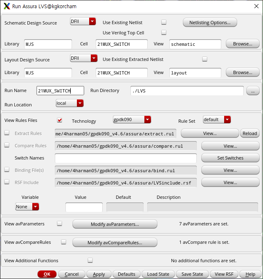Viewport: 263px width, 279px height.
Task: Open Schematic Design Source dropdown
Action: pos(83,21)
